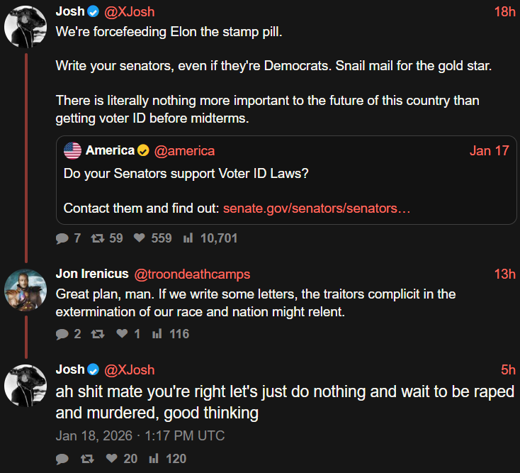
Task: Click reply icon on Josh's first post
Action: (62, 238)
